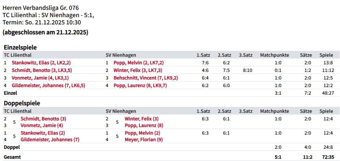Open Winter, Felix (3) doubles link
Image resolution: width=340 pixels, height=161 pixels.
pyautogui.click(x=141, y=119)
